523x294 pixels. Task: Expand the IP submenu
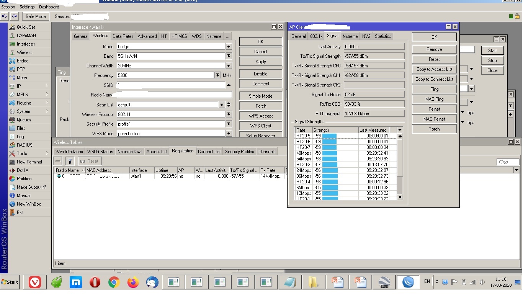tap(47, 86)
